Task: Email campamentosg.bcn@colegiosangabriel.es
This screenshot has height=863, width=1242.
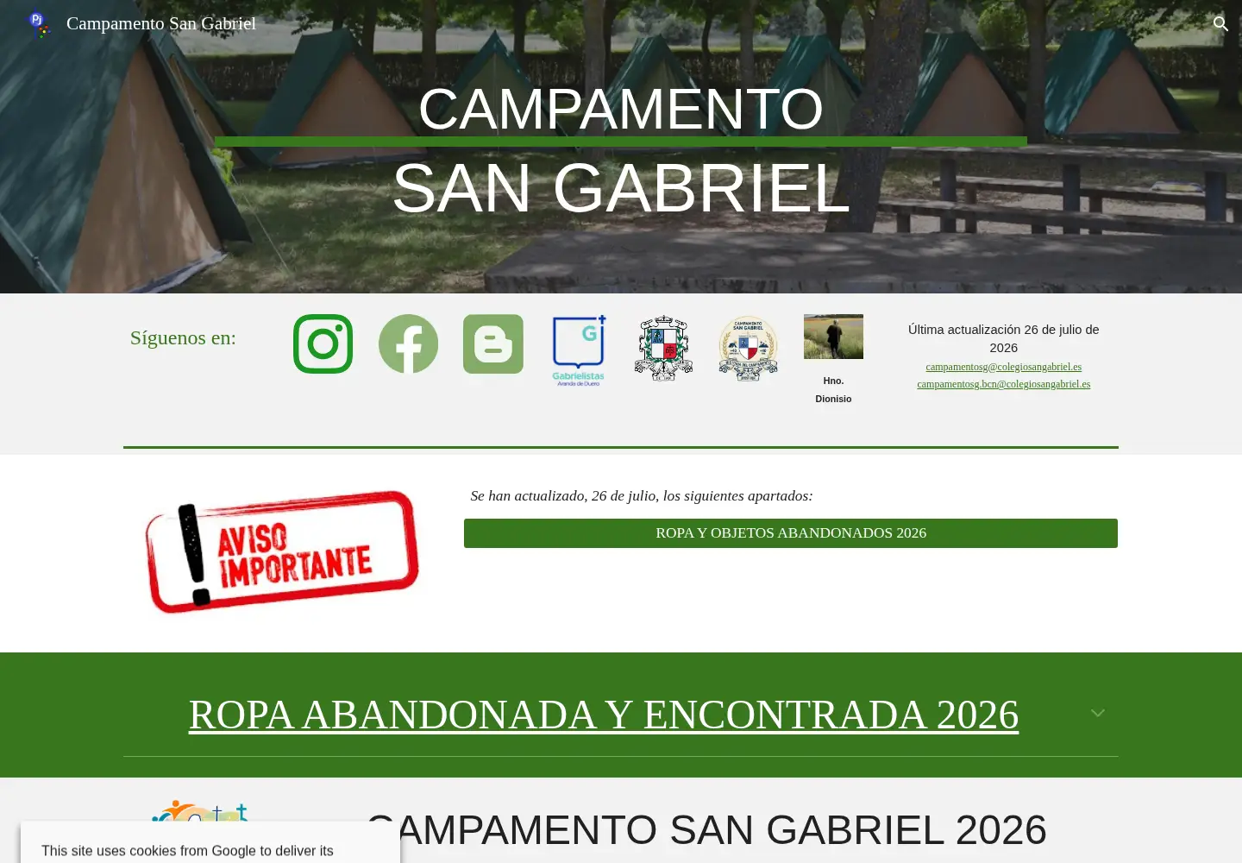Action: coord(1004,384)
